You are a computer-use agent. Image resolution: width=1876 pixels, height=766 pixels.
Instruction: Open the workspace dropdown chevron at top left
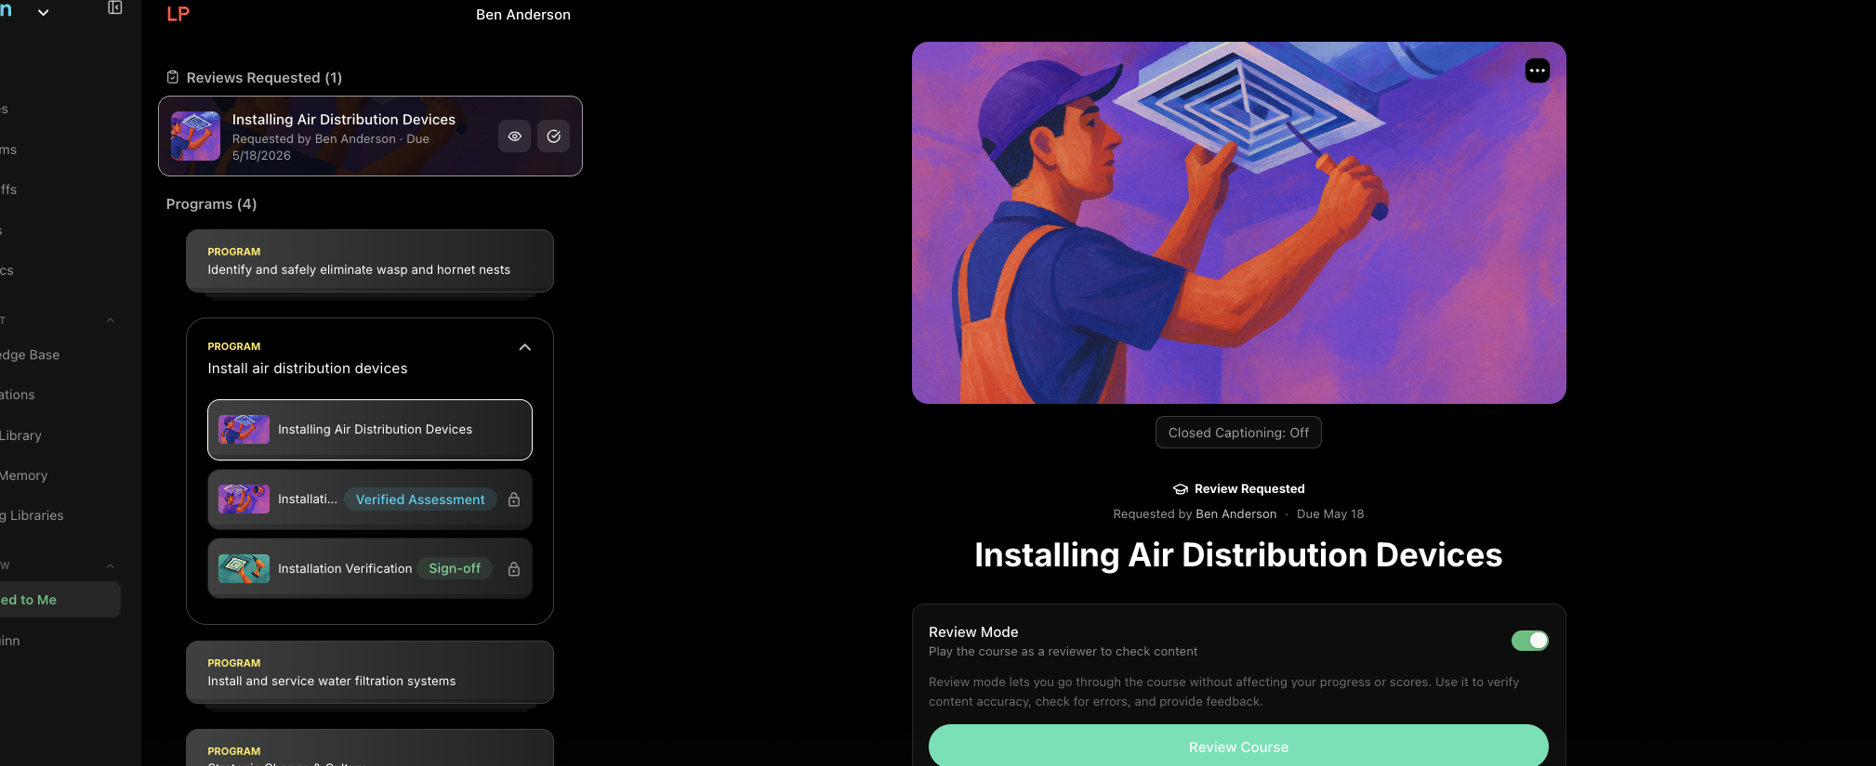[x=43, y=13]
